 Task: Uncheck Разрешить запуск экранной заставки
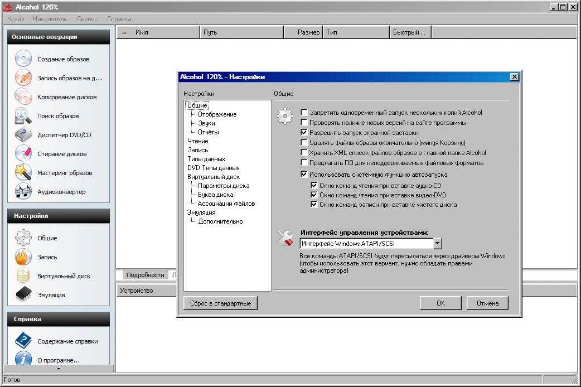304,132
